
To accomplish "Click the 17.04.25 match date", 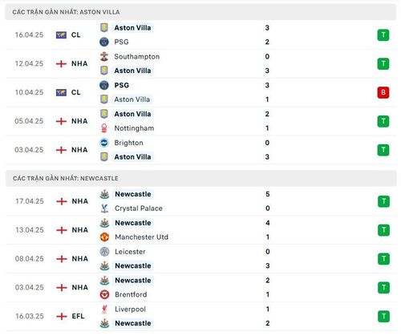I will (x=30, y=201).
